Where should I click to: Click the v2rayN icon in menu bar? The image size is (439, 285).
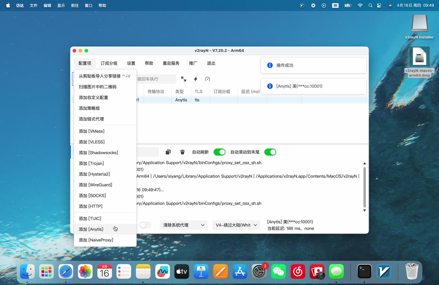coord(302,5)
